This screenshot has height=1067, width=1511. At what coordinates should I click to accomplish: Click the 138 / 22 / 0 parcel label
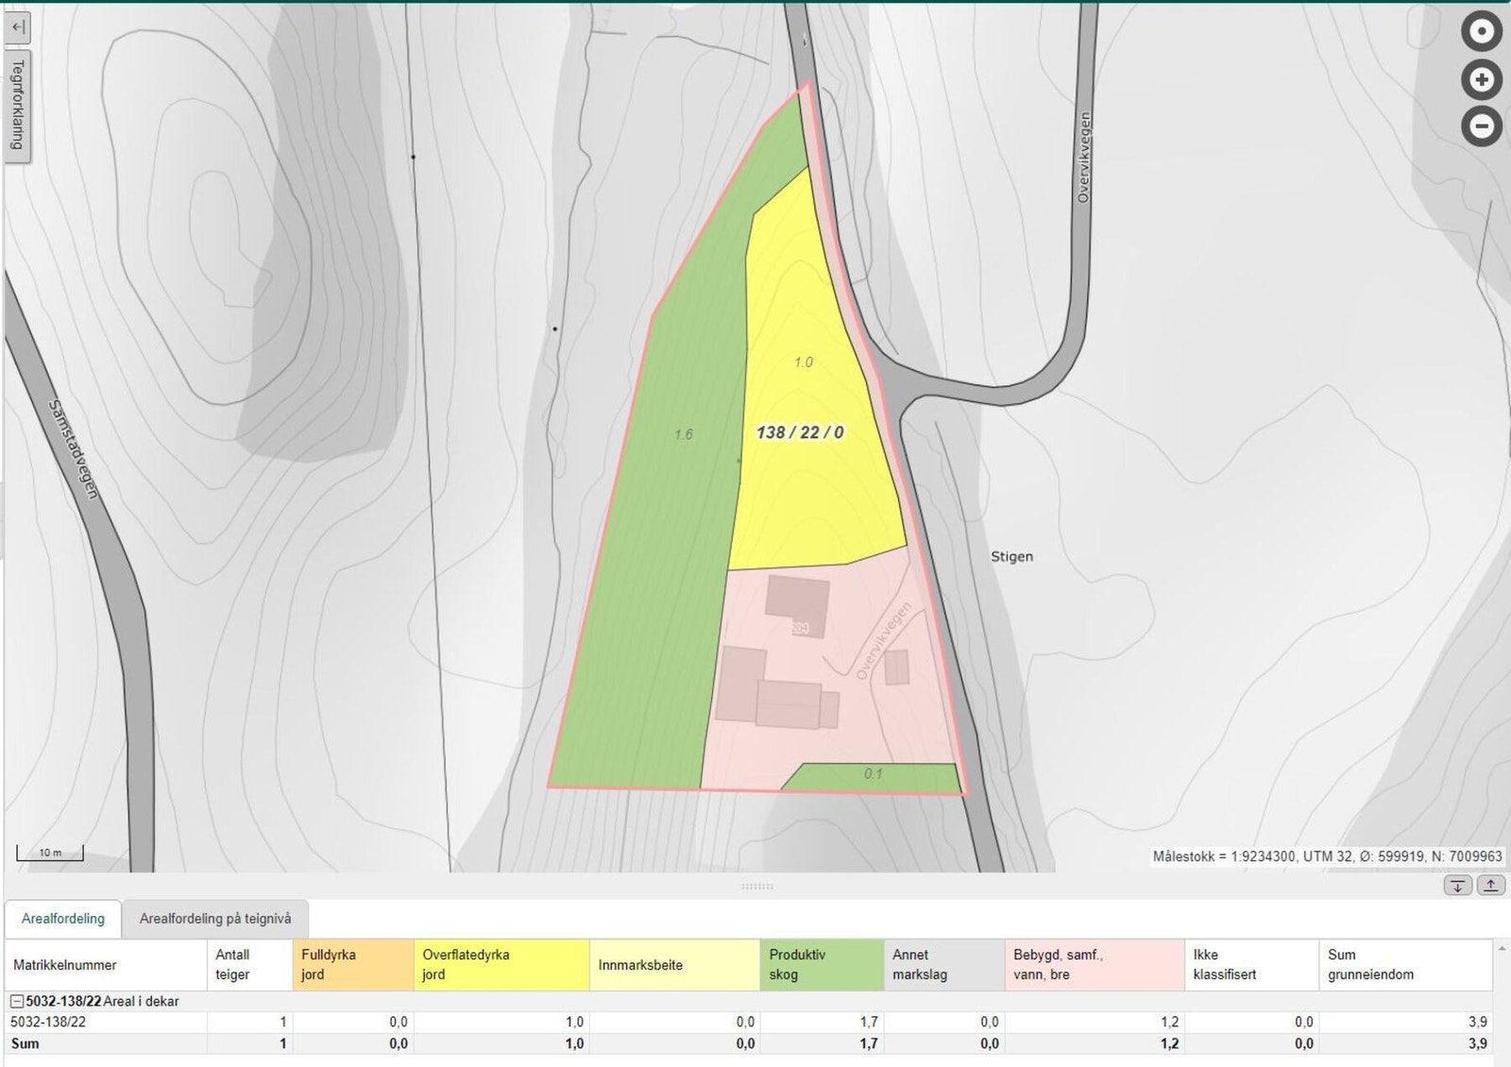click(800, 432)
